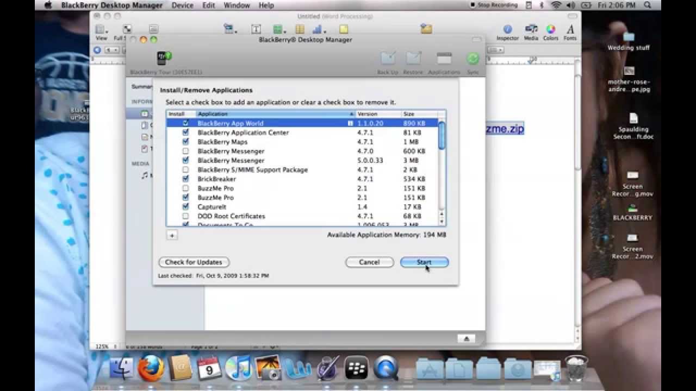Check BlackBerry S/MIME Support Package checkbox
The image size is (696, 391).
coord(186,169)
